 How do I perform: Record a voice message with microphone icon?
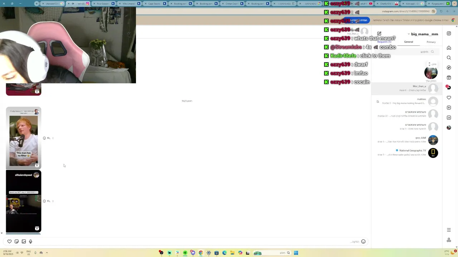[x=30, y=242]
